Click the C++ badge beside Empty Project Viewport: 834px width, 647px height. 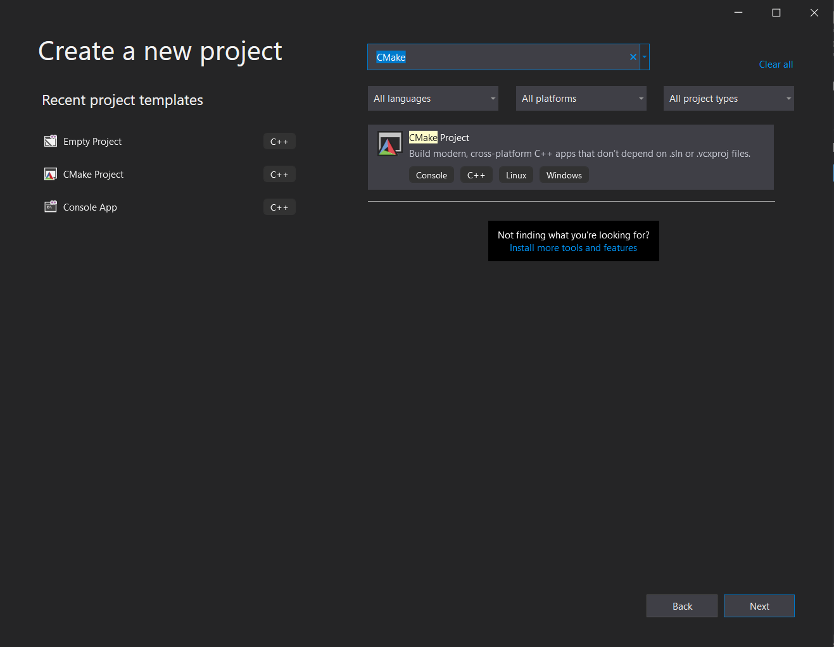[x=279, y=142]
